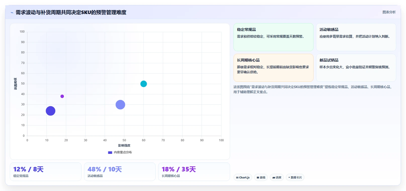Click the 数据卡片 chip icon
The height and width of the screenshot is (191, 406).
click(x=289, y=177)
